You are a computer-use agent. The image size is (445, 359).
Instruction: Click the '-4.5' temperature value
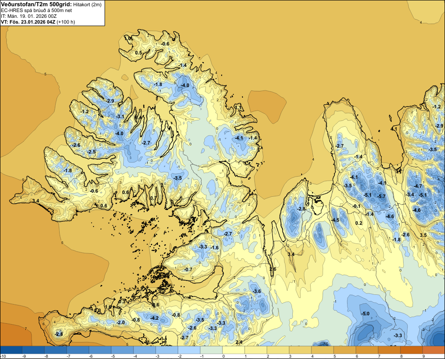tap(335, 220)
